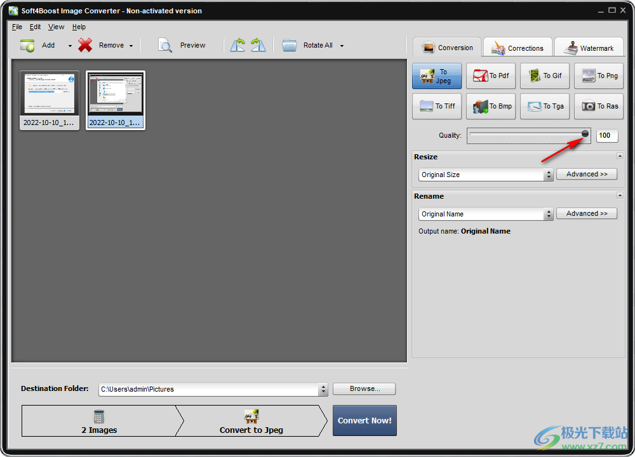
Task: Rotate image right with the flip icon
Action: click(258, 45)
